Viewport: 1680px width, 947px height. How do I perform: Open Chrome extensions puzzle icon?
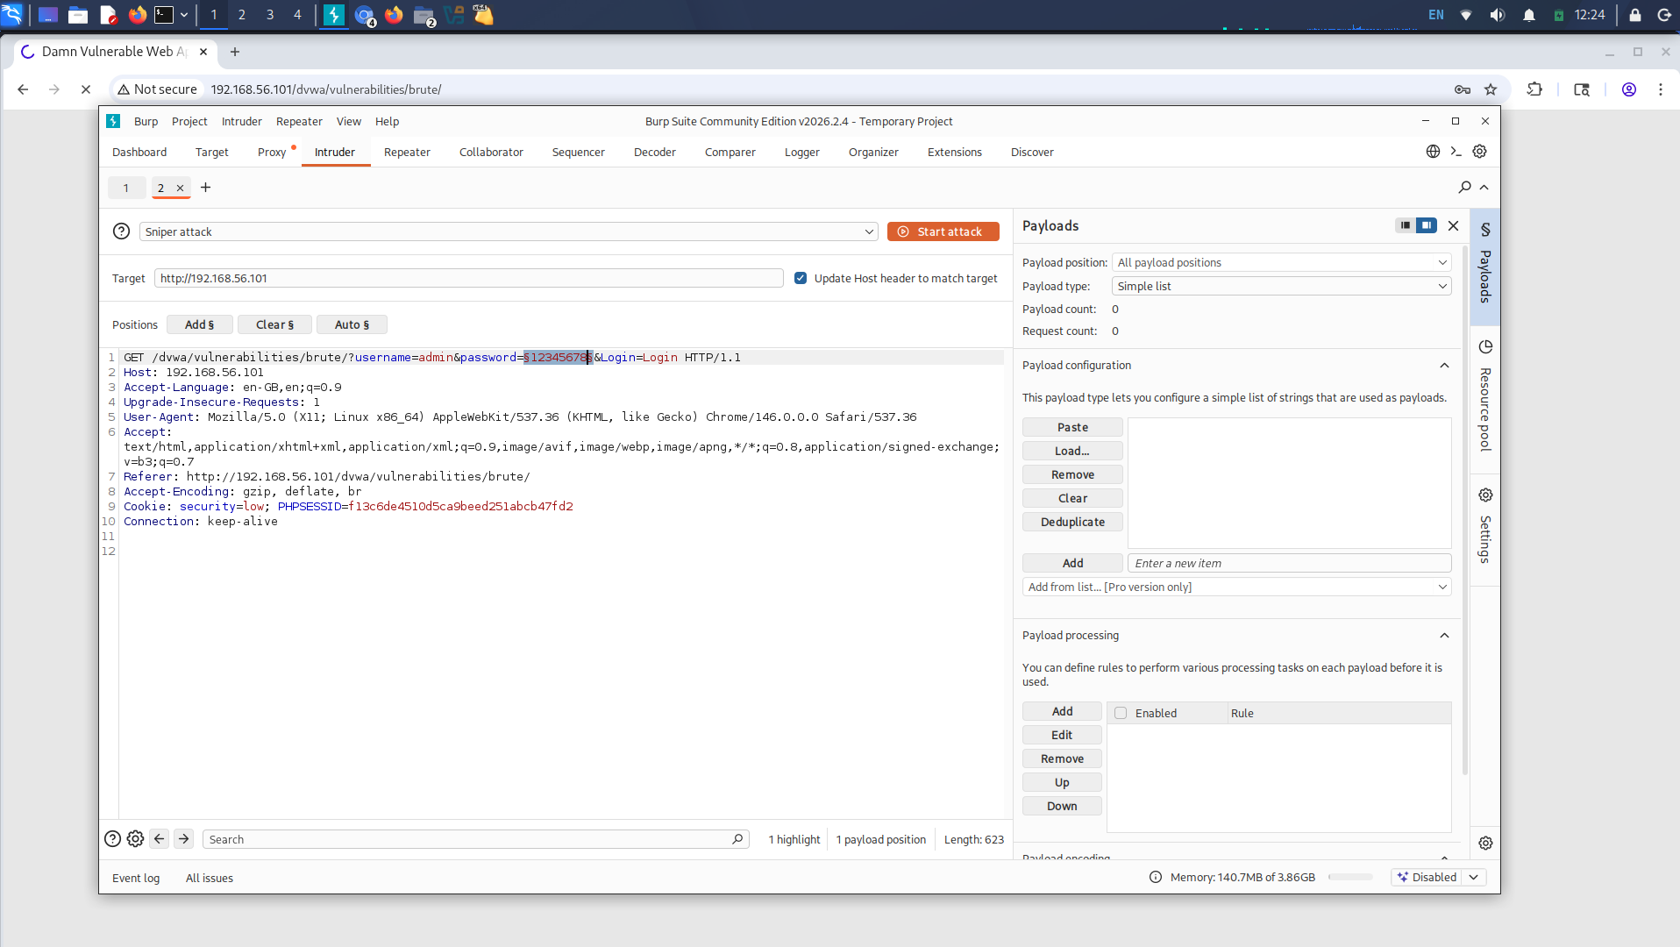coord(1534,89)
